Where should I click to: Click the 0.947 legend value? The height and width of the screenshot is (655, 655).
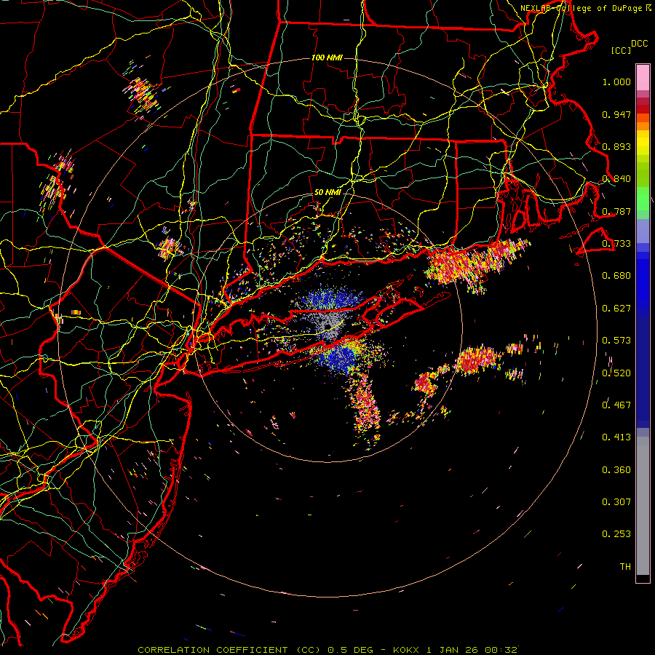click(616, 114)
